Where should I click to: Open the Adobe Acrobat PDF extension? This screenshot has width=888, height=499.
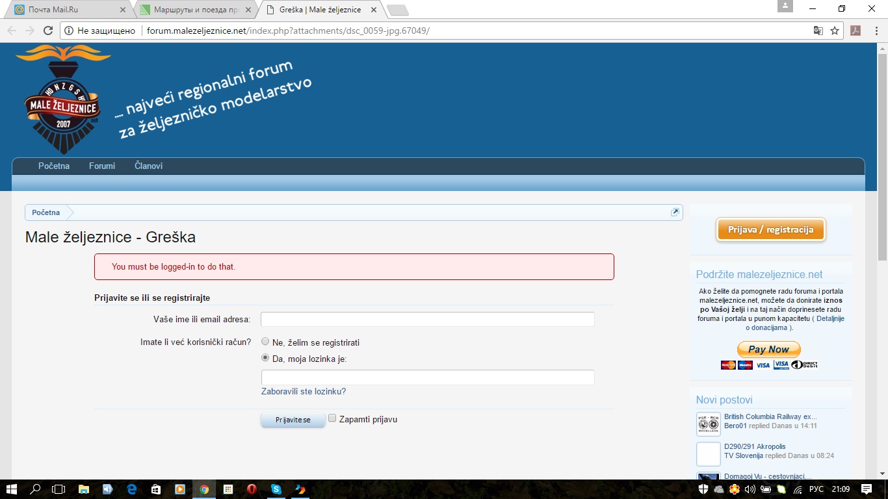tap(855, 31)
